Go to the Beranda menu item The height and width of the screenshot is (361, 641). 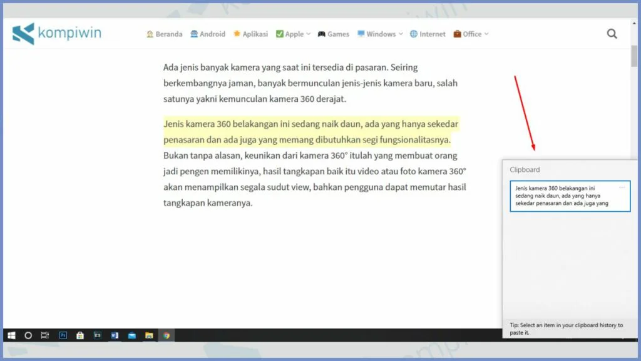pos(164,34)
